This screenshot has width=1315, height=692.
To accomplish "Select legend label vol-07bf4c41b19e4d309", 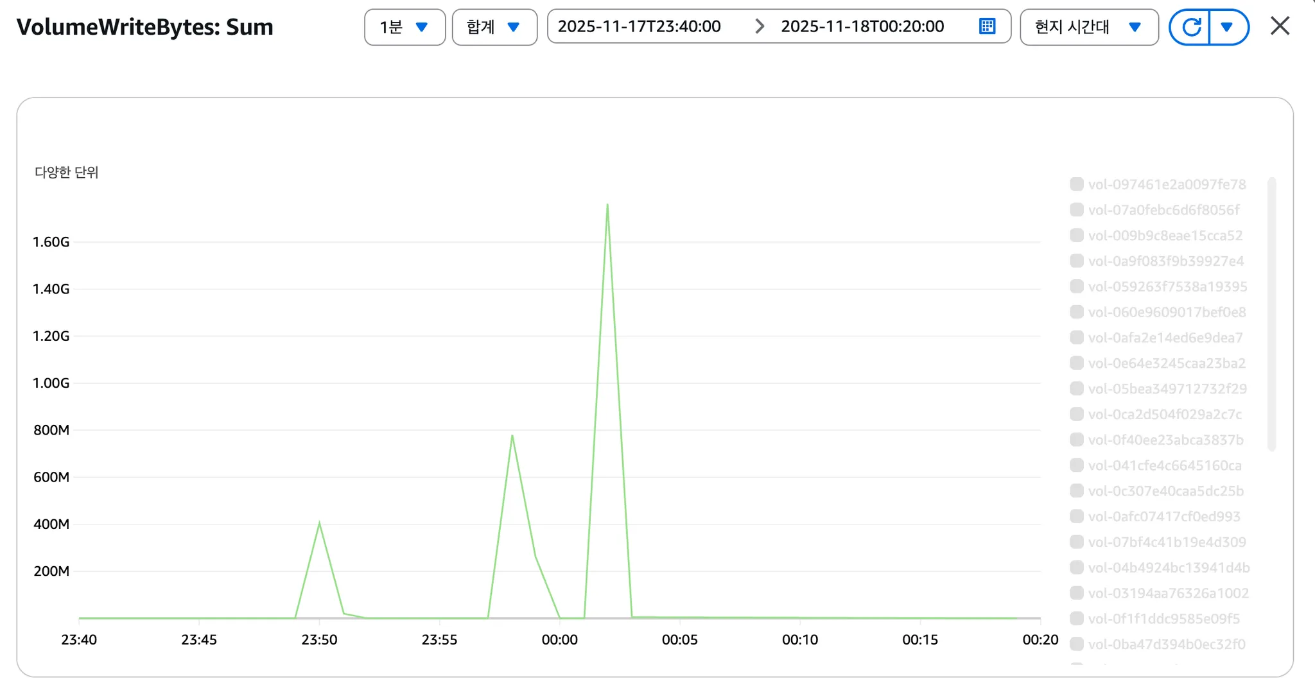I will click(1167, 542).
